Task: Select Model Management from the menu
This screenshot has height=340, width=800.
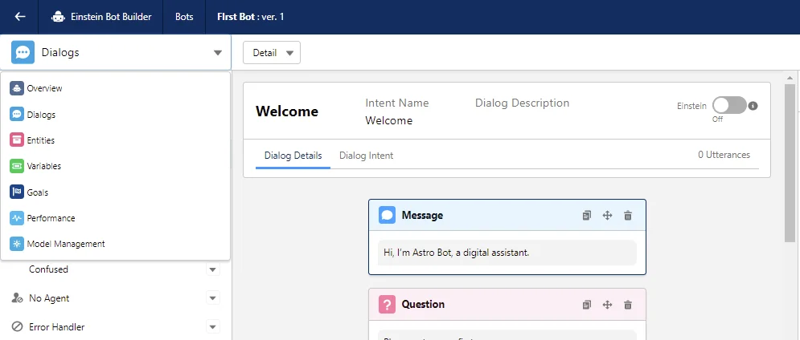Action: coord(115,244)
